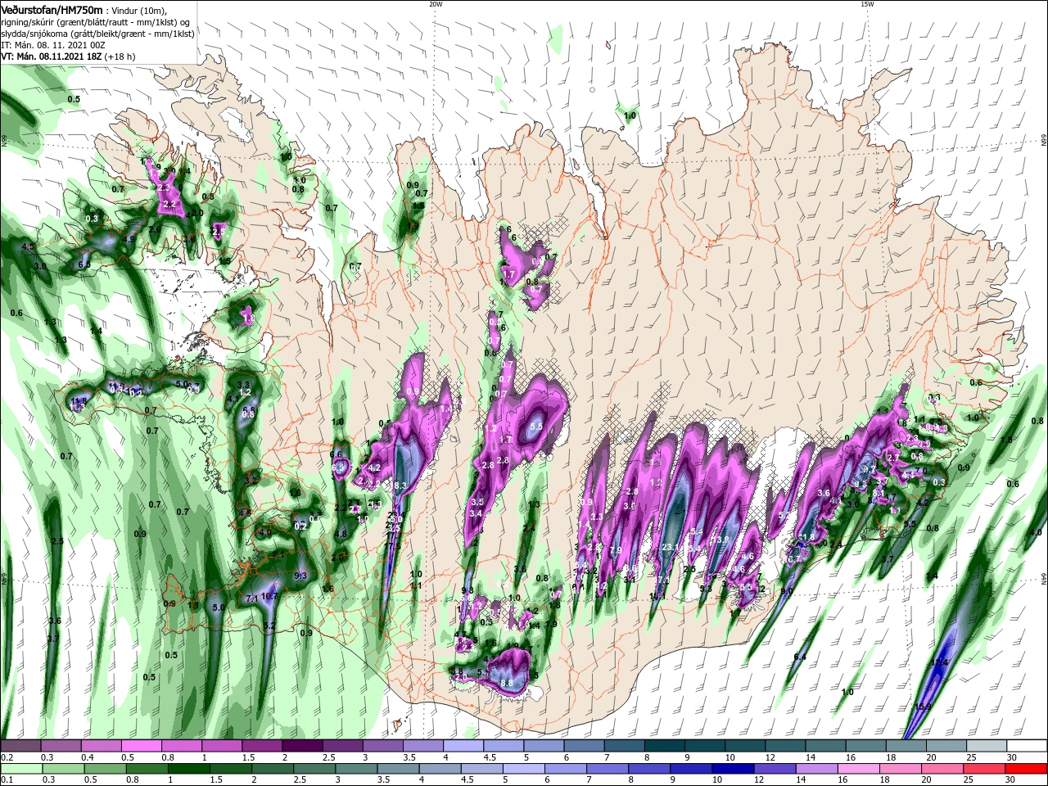Click the 6.4 value off the southeast coast
1048x786 pixels.
click(800, 657)
